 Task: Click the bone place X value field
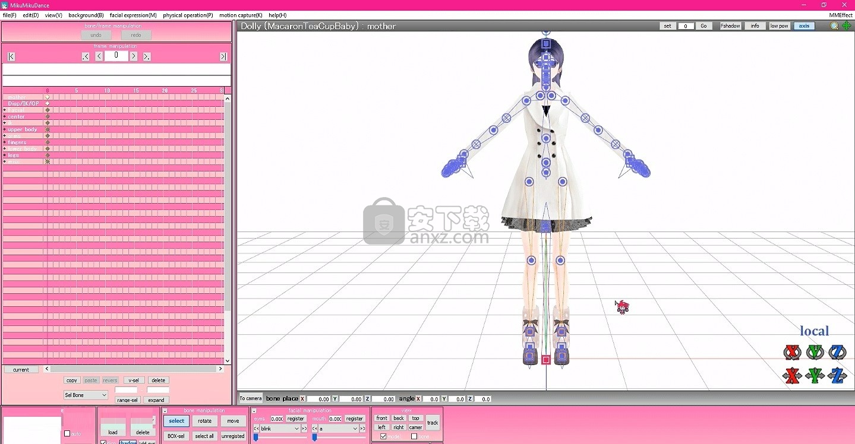pos(319,399)
